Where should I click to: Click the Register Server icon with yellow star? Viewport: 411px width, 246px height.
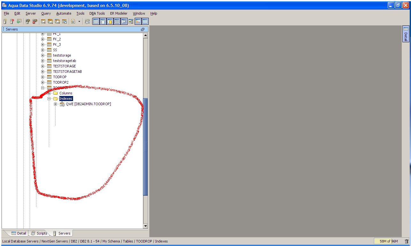(x=5, y=22)
